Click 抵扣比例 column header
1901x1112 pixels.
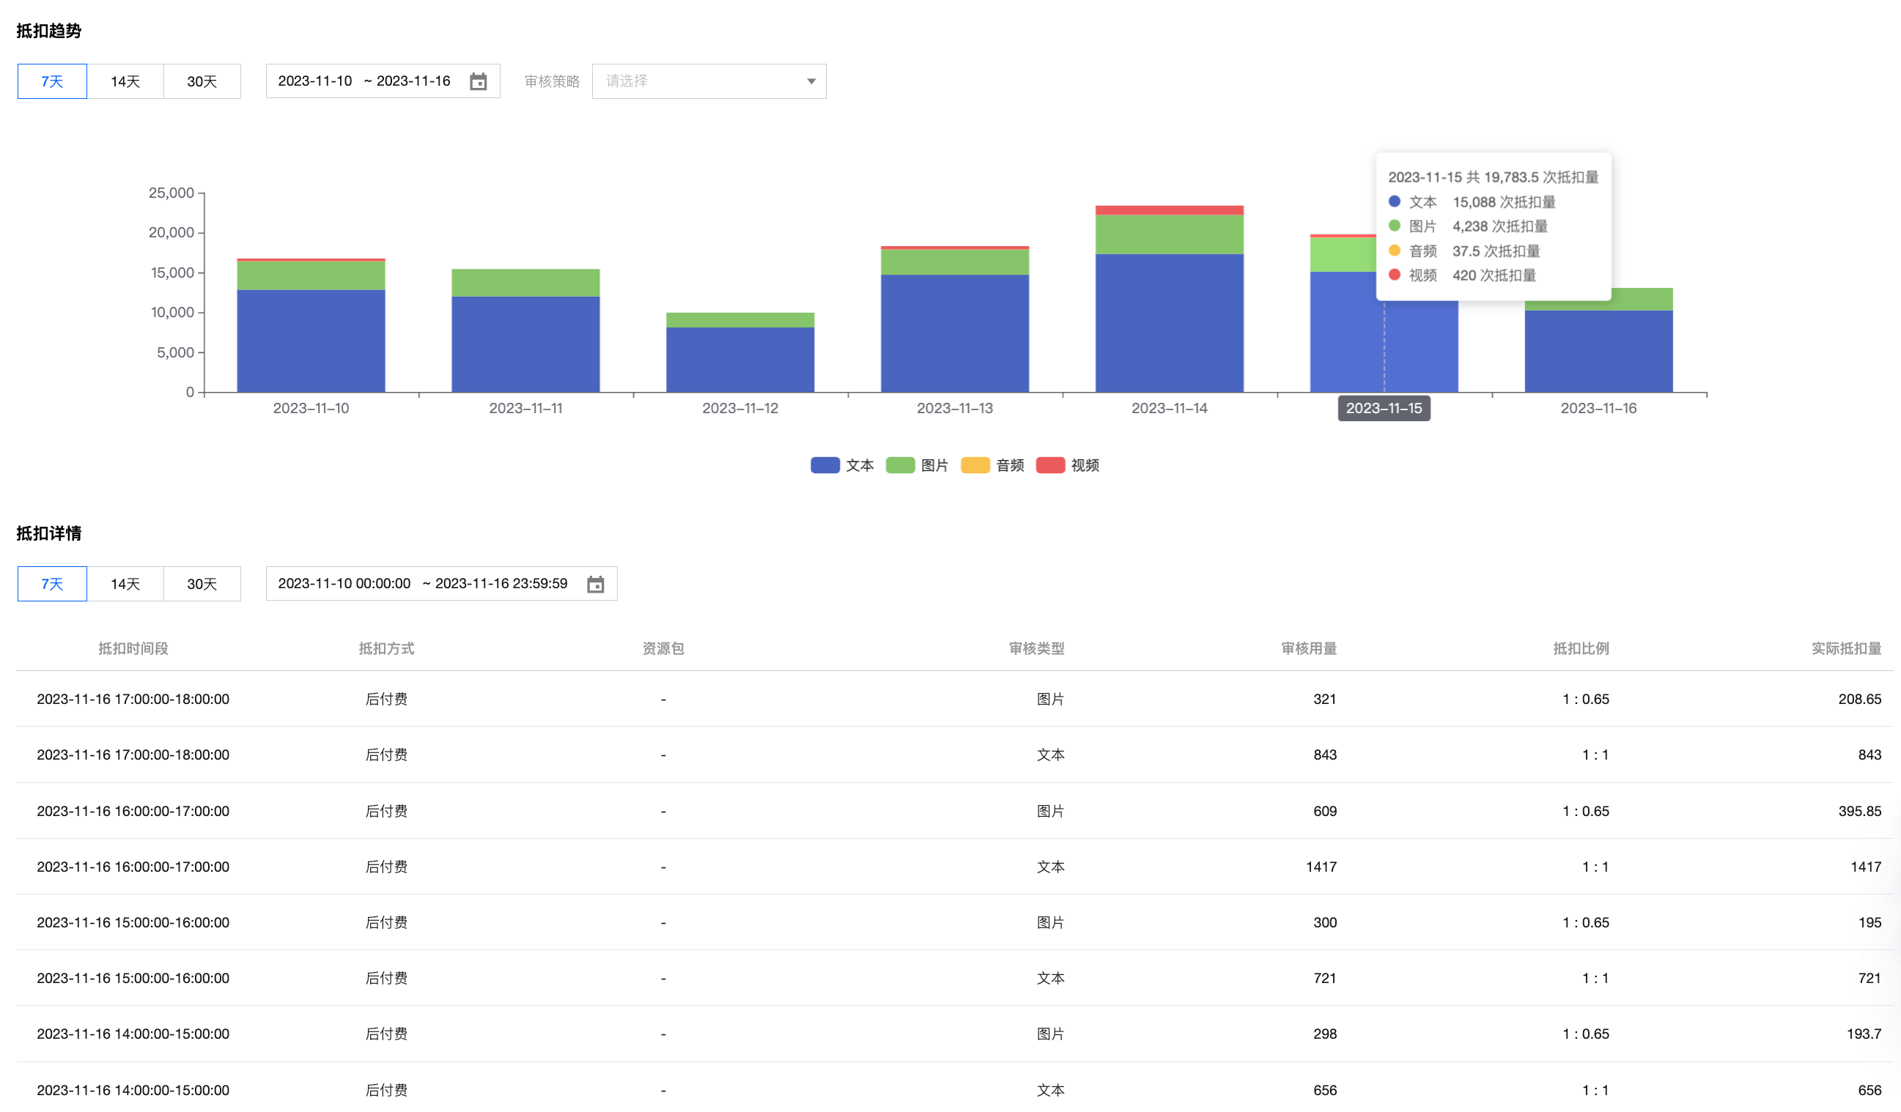pyautogui.click(x=1581, y=649)
